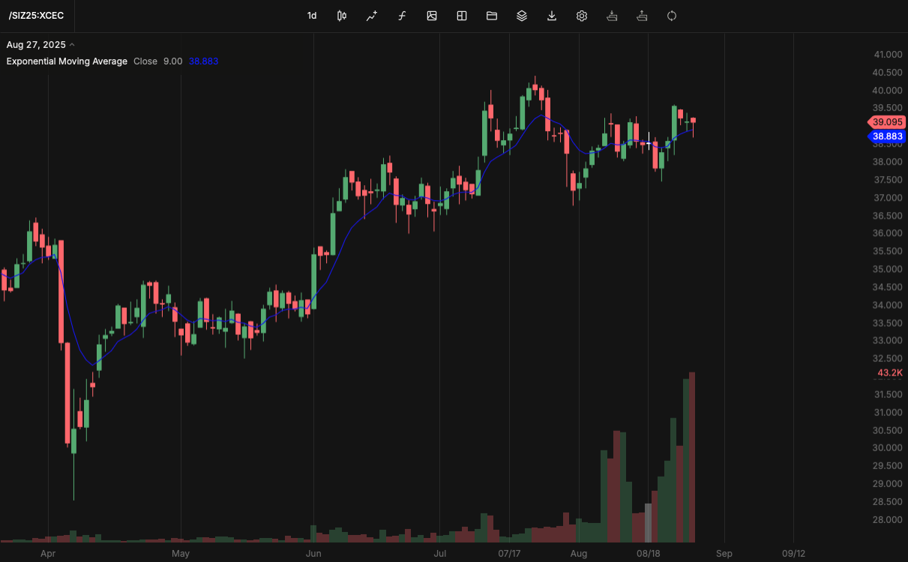Image resolution: width=908 pixels, height=562 pixels.
Task: Select the candlestick chart type icon
Action: click(x=341, y=16)
